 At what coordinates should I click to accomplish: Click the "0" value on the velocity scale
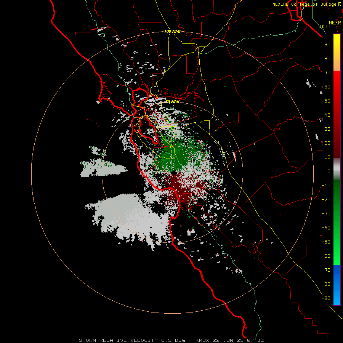(329, 171)
